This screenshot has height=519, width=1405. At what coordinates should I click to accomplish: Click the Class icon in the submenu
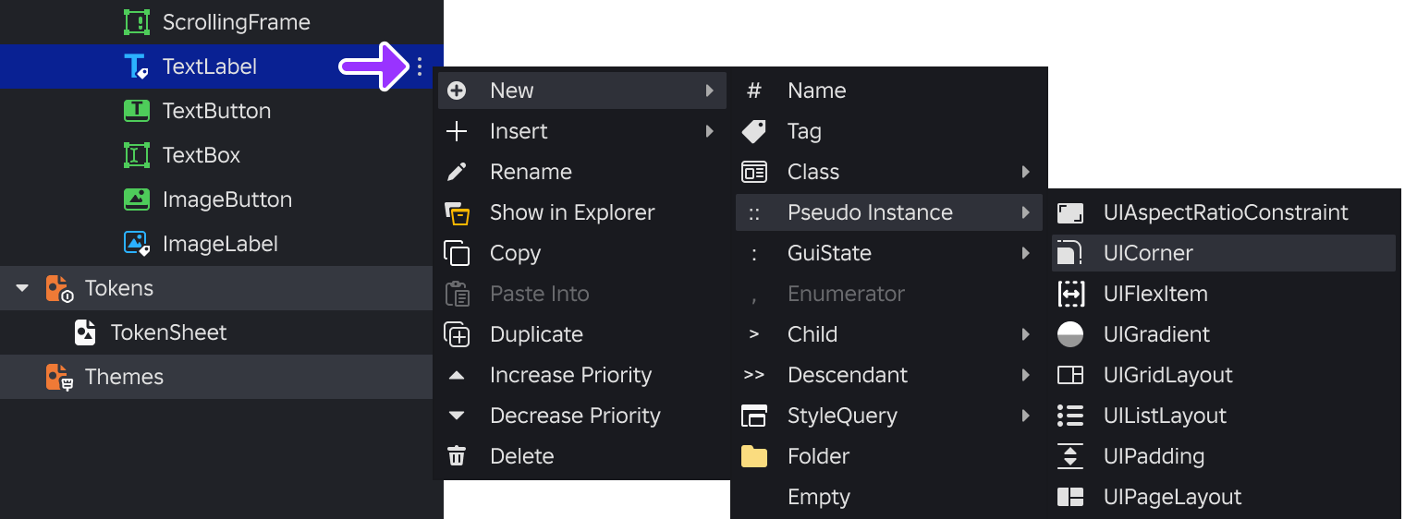click(x=754, y=172)
